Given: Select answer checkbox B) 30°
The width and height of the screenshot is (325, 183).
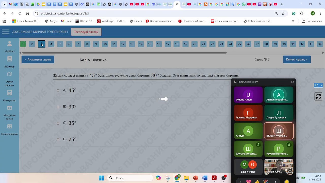Looking at the screenshot, I should [58, 107].
